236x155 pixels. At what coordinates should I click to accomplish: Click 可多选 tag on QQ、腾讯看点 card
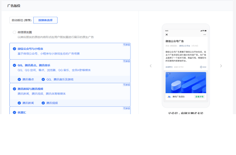pos(126,61)
